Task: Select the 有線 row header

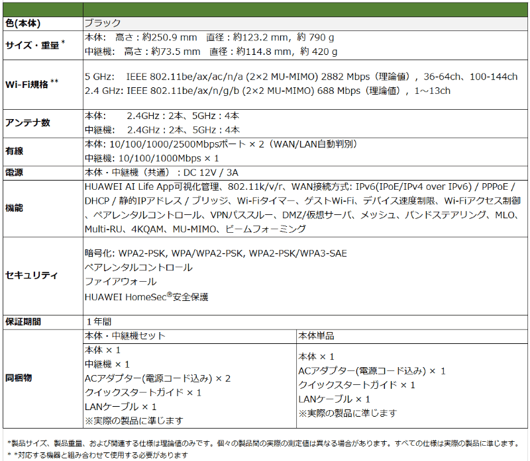Action: (x=14, y=151)
